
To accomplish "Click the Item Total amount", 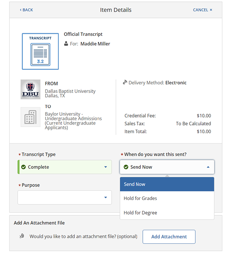I will point(204,131).
